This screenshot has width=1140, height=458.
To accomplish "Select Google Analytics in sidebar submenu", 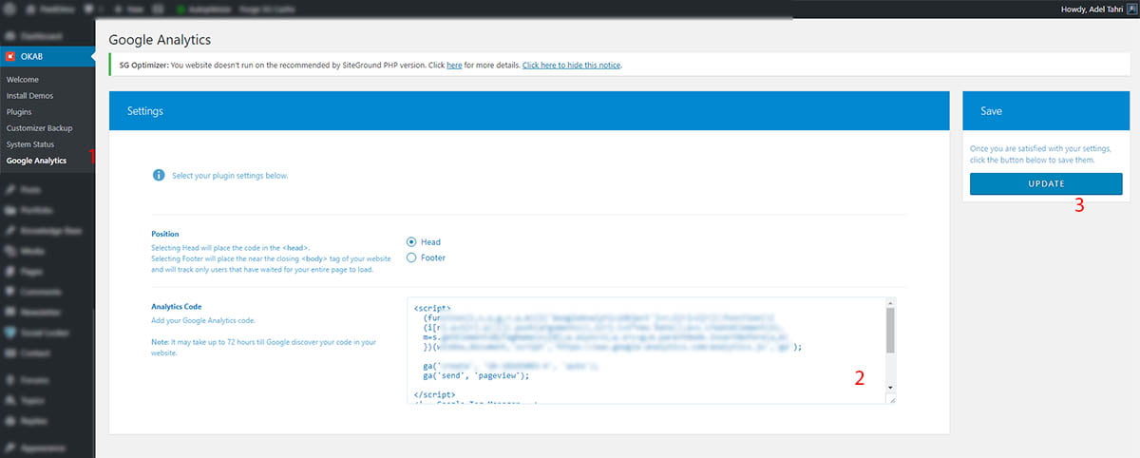I will 36,161.
